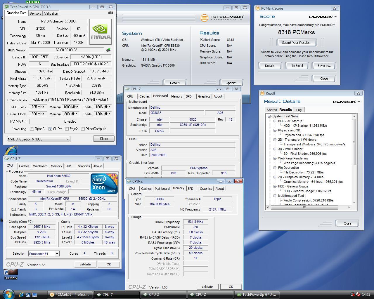This screenshot has height=299, width=374.
Task: Collapse the 2D - Transparent Windows node
Action: tap(275, 140)
